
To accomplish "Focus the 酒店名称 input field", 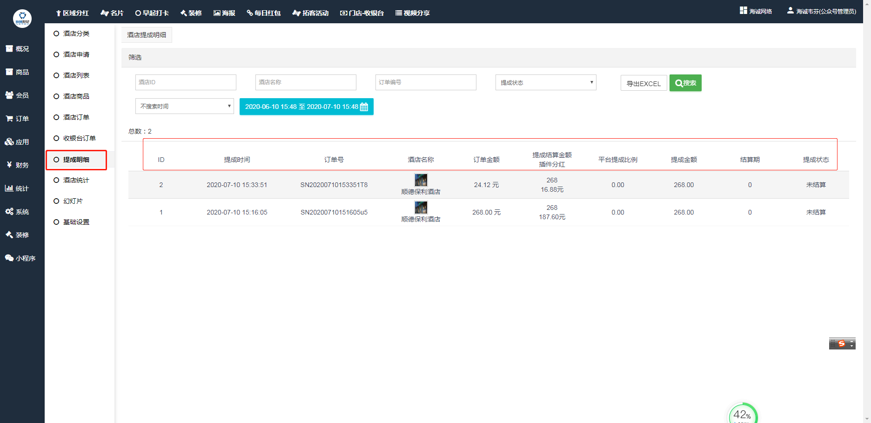I will (x=306, y=82).
